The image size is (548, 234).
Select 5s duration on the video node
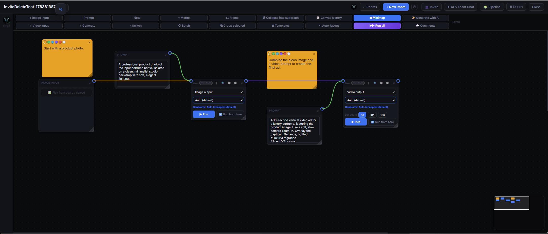pyautogui.click(x=362, y=115)
